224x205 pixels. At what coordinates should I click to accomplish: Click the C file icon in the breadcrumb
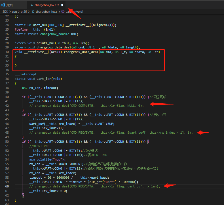(33, 12)
